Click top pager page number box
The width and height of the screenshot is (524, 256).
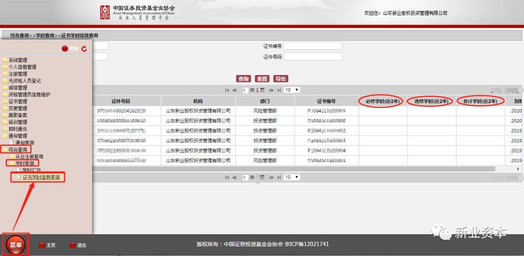pyautogui.click(x=246, y=90)
